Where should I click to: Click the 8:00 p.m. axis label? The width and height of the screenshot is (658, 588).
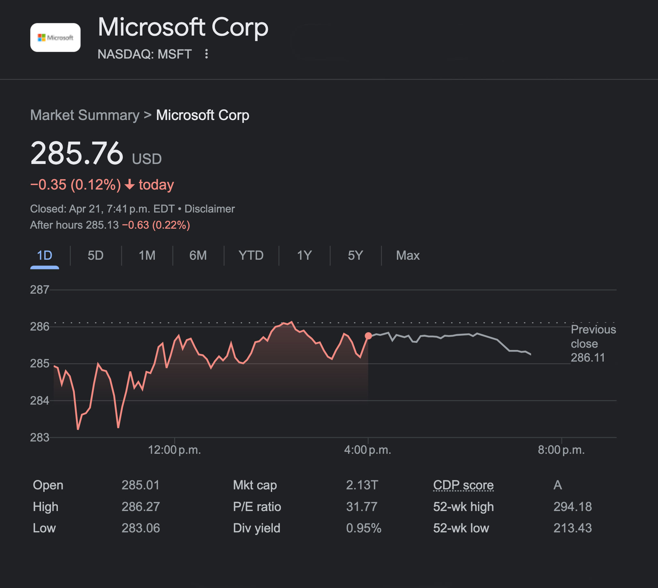[561, 450]
